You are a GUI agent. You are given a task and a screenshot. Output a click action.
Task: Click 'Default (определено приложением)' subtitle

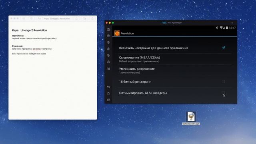click(139, 61)
